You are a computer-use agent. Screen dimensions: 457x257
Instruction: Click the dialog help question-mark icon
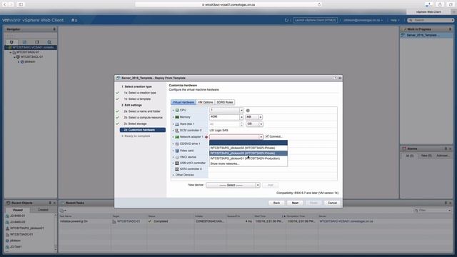[335, 78]
